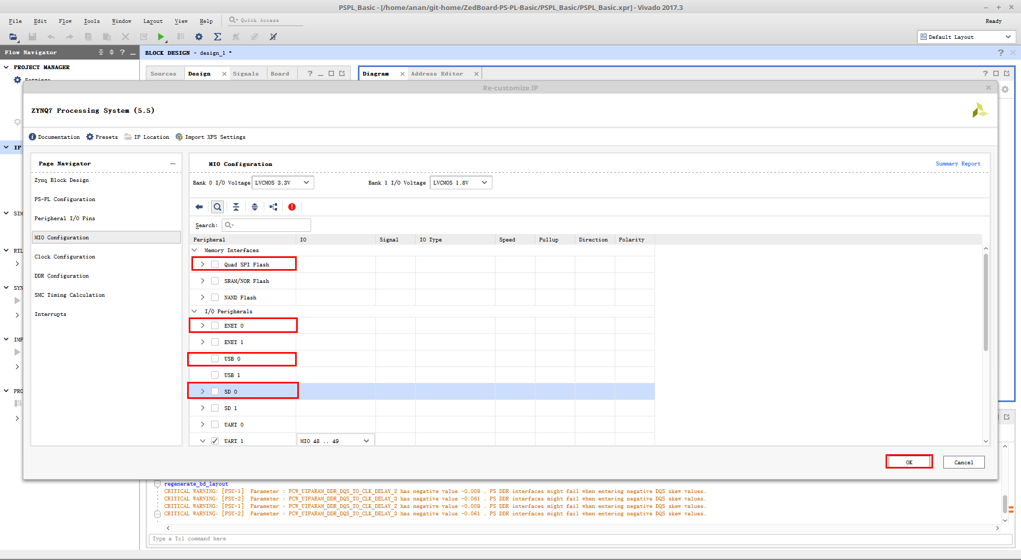
Task: Enable USB 0 checkbox
Action: 215,358
